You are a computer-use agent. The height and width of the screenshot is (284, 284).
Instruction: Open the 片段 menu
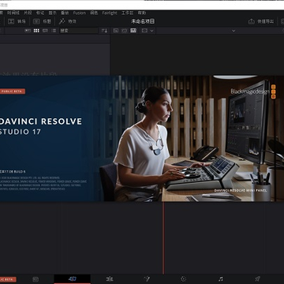coord(28,13)
